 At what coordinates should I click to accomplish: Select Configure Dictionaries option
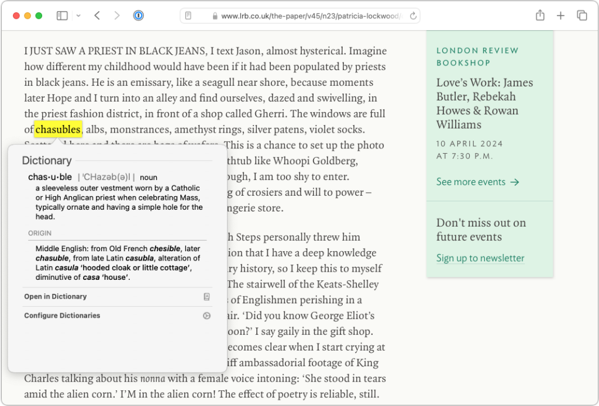pyautogui.click(x=62, y=315)
